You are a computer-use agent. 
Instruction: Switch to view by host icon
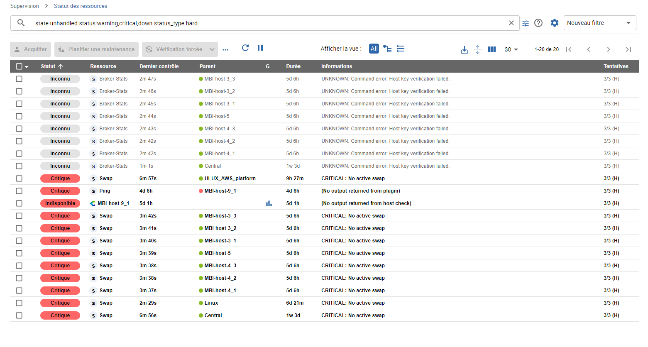387,49
